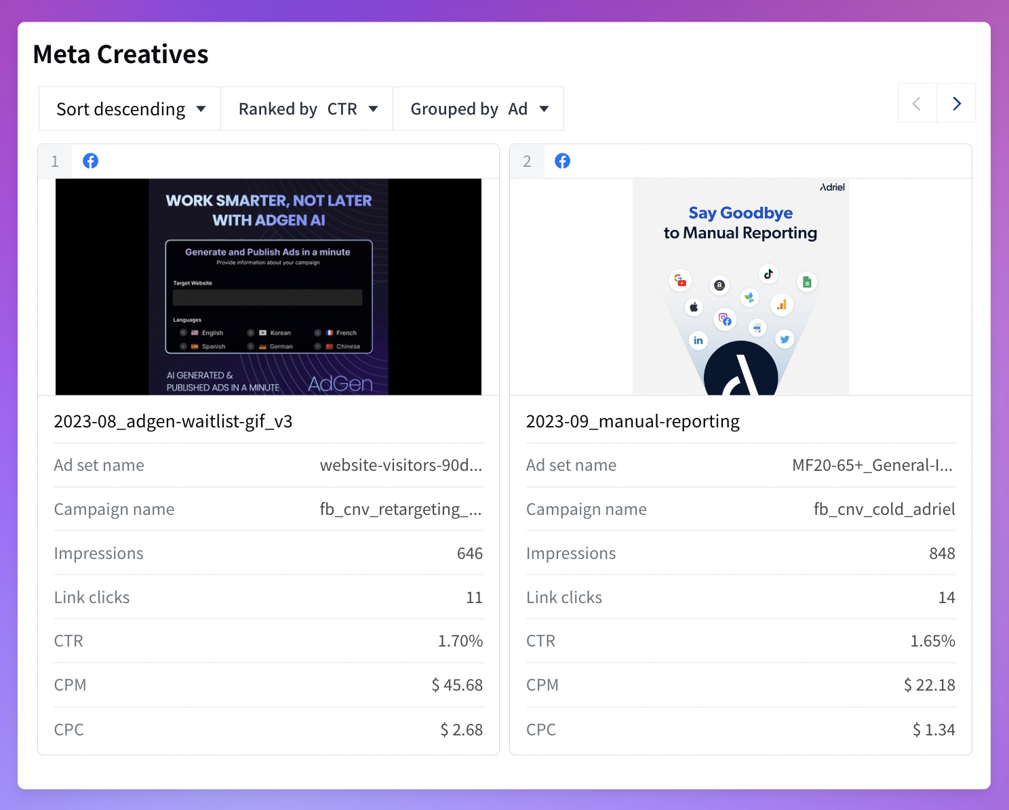The width and height of the screenshot is (1009, 810).
Task: Click CPM value $ 22.18
Action: pos(930,685)
